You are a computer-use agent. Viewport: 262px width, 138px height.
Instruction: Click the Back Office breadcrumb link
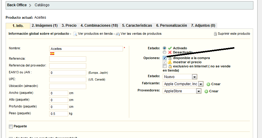pos(17,5)
